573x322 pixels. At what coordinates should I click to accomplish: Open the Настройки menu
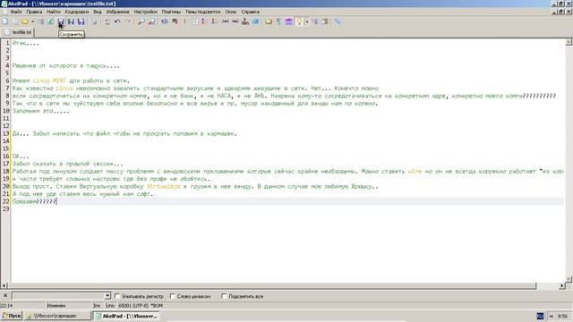pos(145,12)
